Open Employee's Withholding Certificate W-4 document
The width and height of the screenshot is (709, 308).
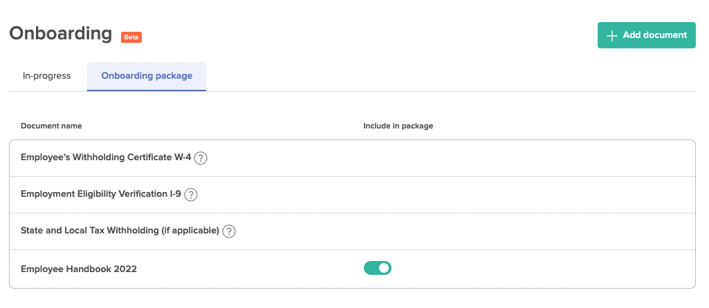pyautogui.click(x=106, y=157)
